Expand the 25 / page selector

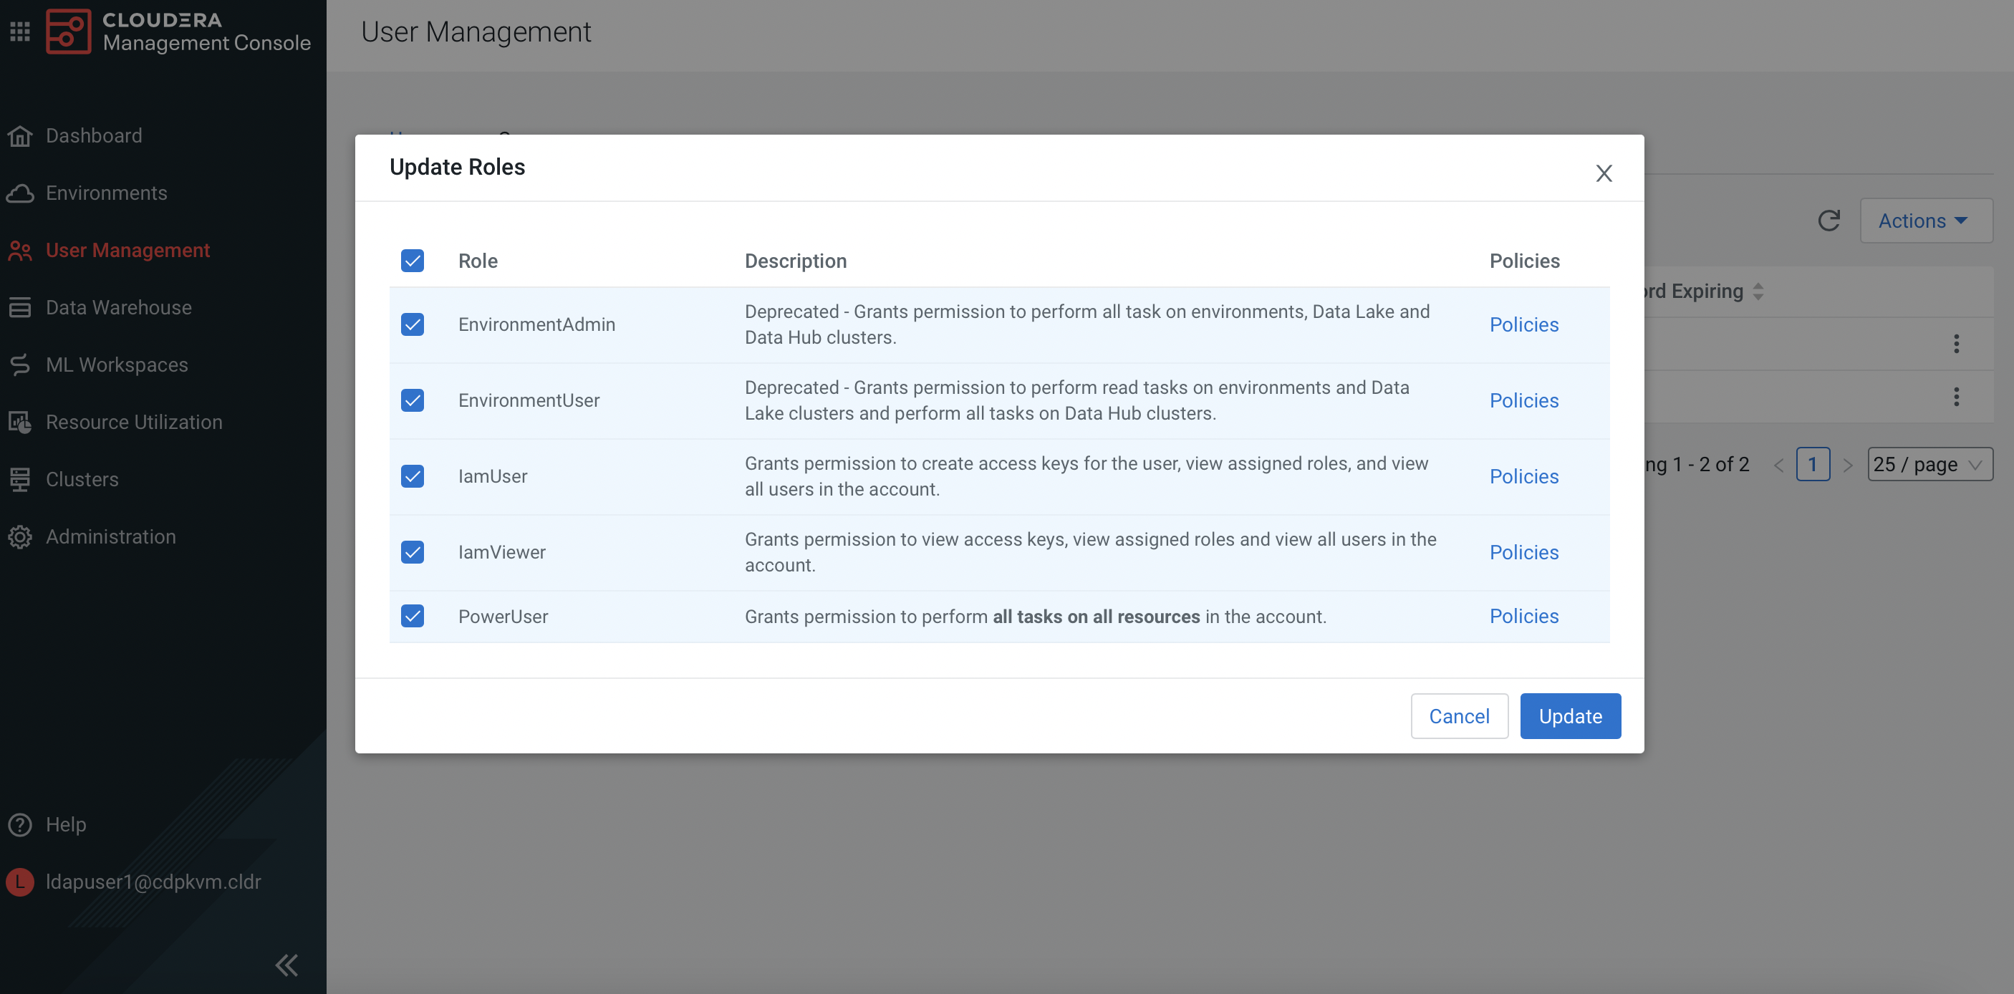1929,464
